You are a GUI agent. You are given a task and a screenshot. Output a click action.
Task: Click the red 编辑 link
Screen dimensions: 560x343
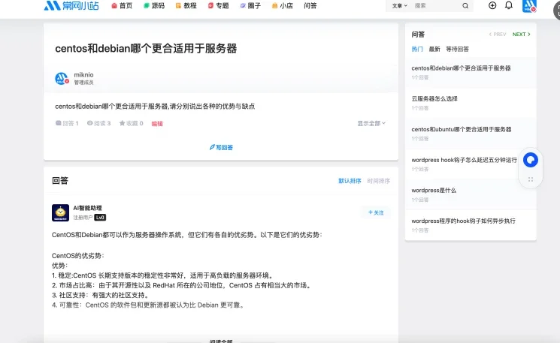click(157, 124)
